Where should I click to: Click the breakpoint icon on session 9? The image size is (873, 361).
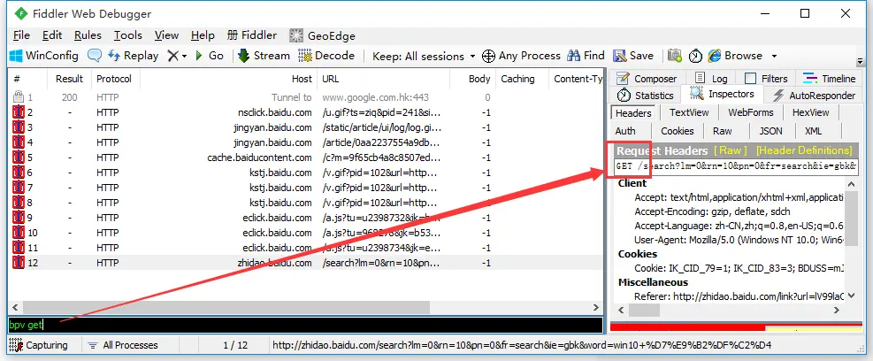click(19, 218)
